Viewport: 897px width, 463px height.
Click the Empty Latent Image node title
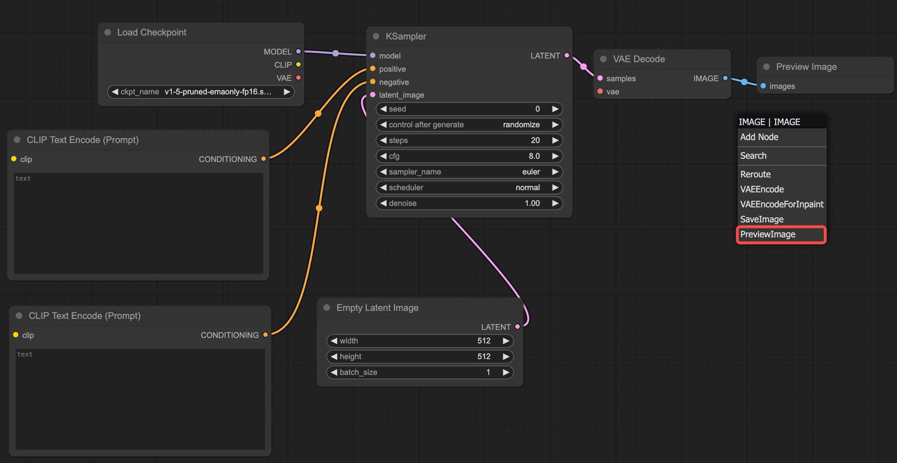pyautogui.click(x=377, y=308)
